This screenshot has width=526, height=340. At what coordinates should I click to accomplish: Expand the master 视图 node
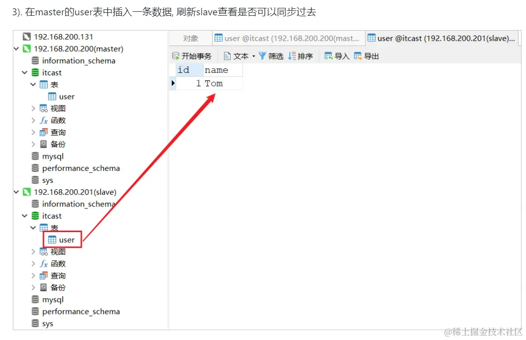point(33,108)
